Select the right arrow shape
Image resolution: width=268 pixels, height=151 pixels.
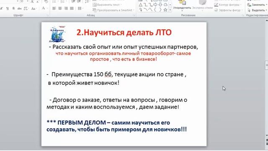click(x=155, y=5)
